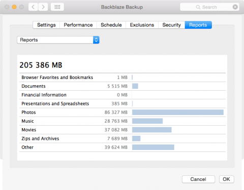Image resolution: width=244 pixels, height=190 pixels.
Task: Click the Movies row label
Action: pyautogui.click(x=29, y=130)
